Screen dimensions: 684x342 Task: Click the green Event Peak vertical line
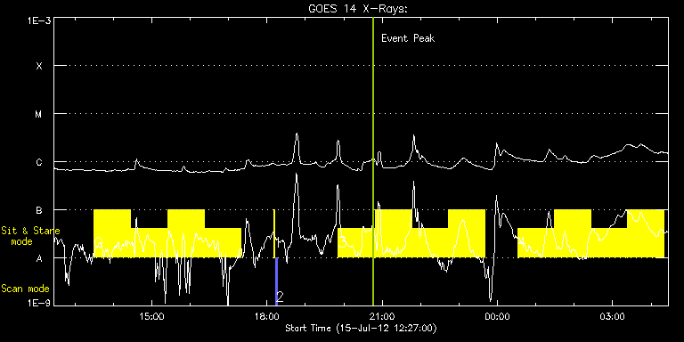(x=373, y=161)
